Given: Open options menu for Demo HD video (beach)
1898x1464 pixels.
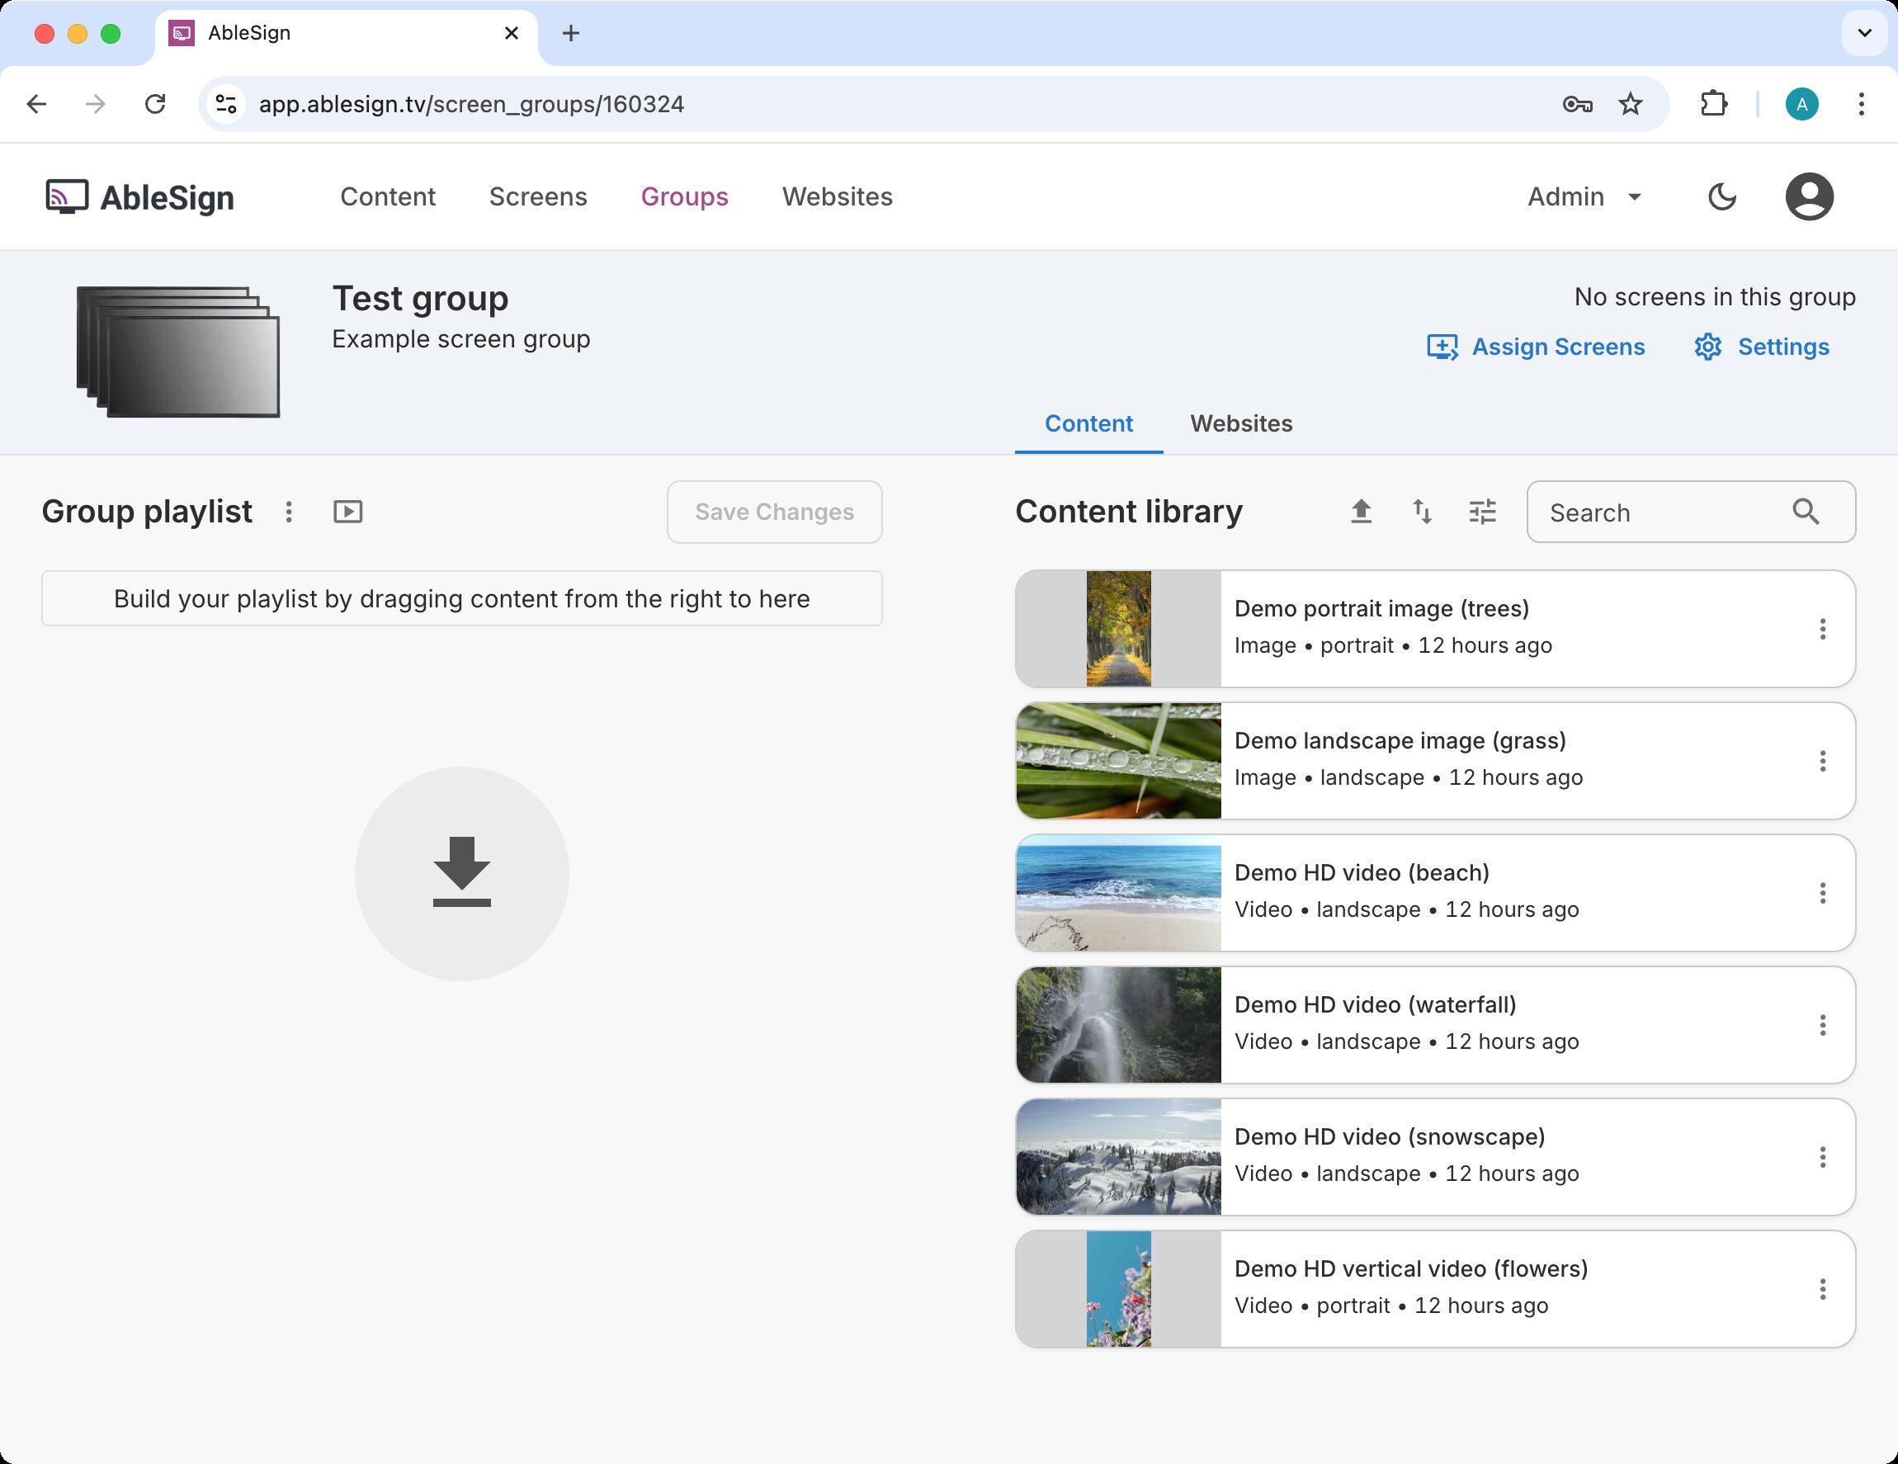Looking at the screenshot, I should point(1822,893).
